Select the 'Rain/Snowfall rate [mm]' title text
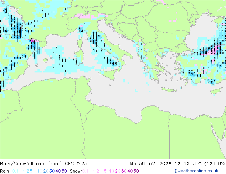This screenshot has width=226, height=174. pyautogui.click(x=31, y=164)
